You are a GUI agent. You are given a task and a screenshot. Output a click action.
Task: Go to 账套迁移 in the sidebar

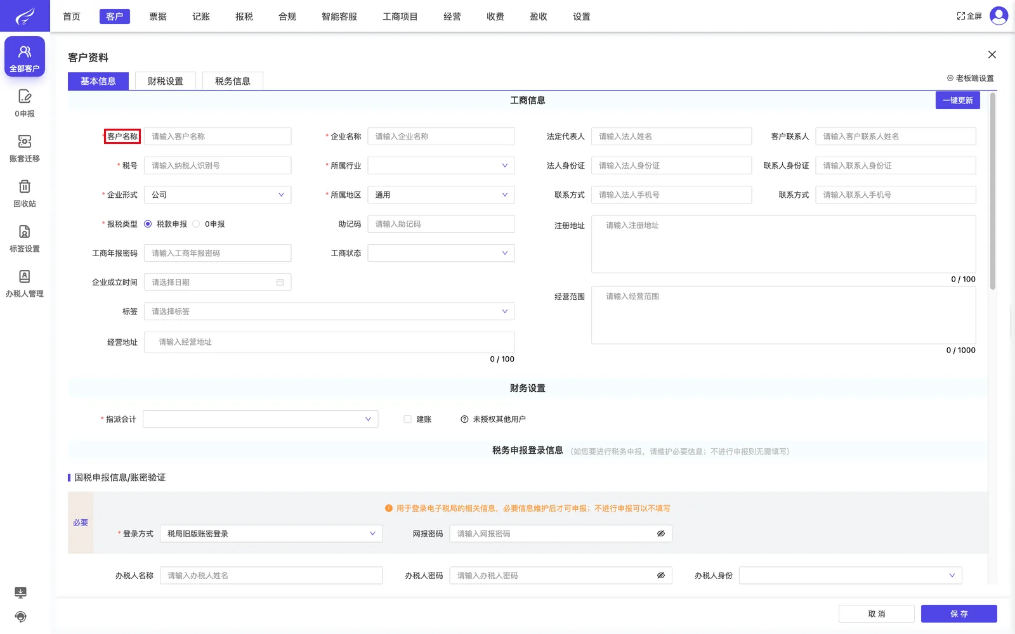(25, 148)
